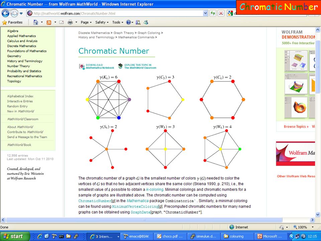
Task: Click the Windows Start button
Action: pos(15,236)
